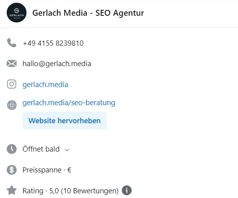The width and height of the screenshot is (238, 198).
Task: Click the info icon next to Bewertungen
Action: click(127, 191)
